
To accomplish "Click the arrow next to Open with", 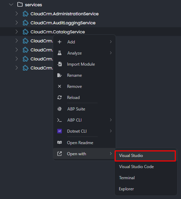I will click(111, 154).
